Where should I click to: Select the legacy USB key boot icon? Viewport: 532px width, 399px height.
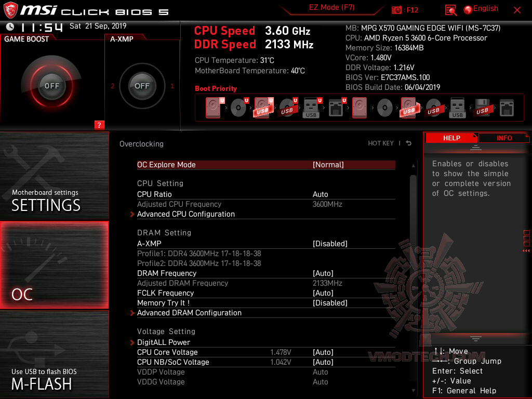click(x=458, y=108)
